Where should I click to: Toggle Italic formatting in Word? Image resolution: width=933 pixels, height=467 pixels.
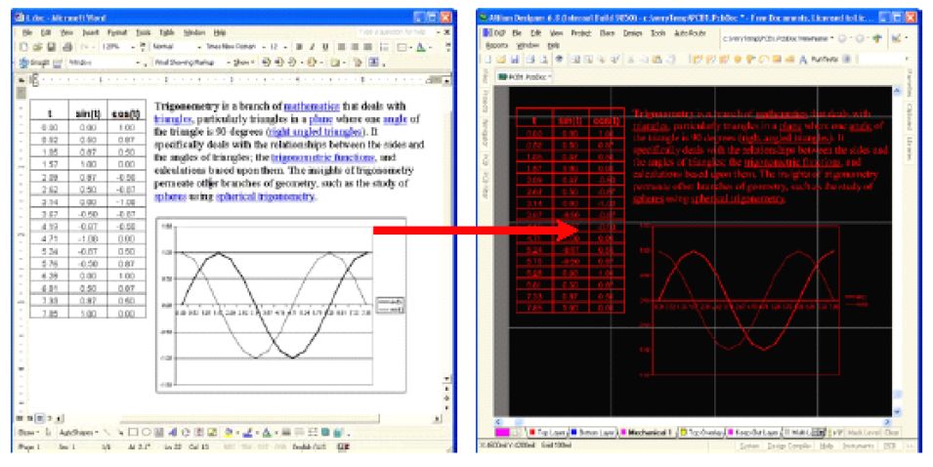click(311, 46)
